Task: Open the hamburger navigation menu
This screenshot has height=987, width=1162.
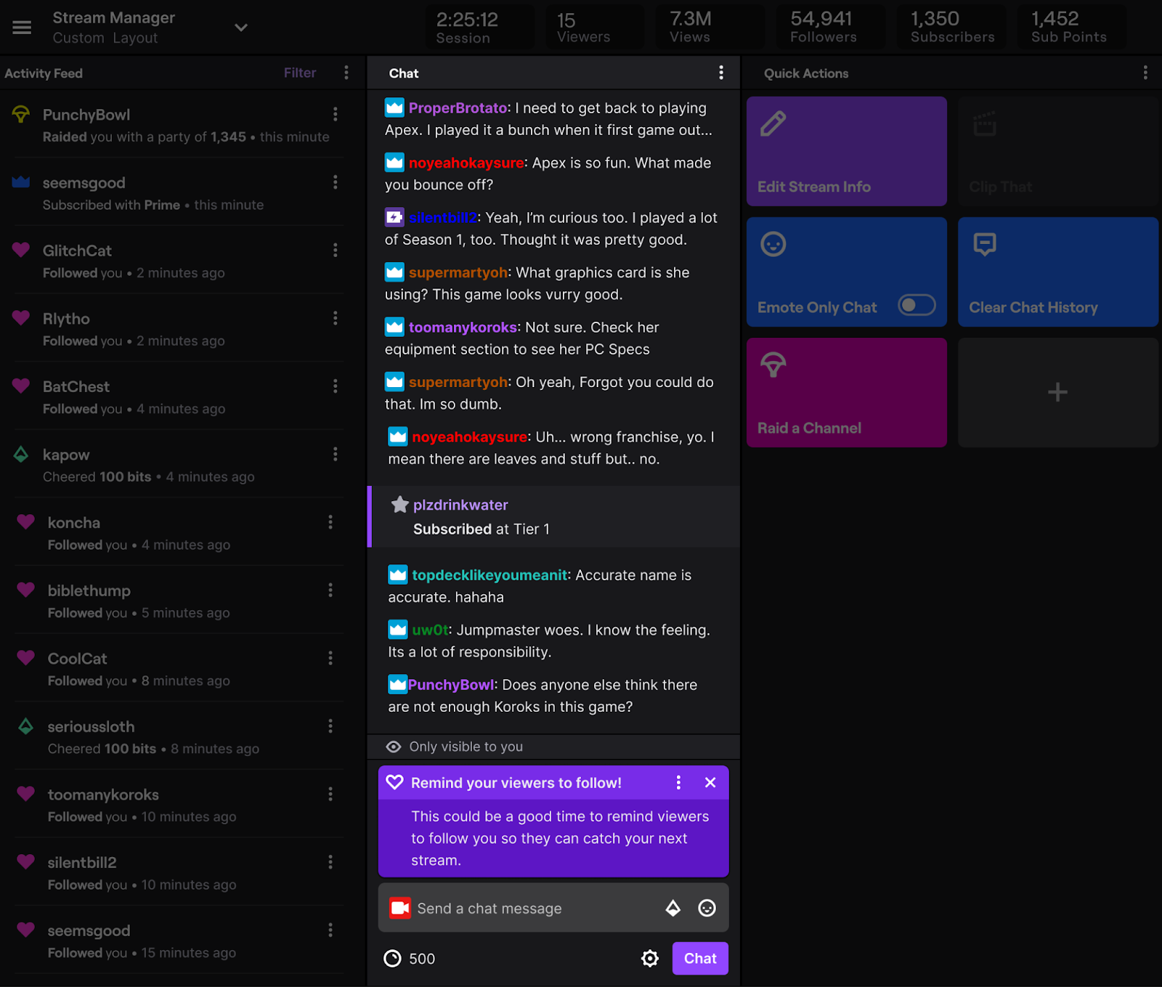Action: [22, 28]
